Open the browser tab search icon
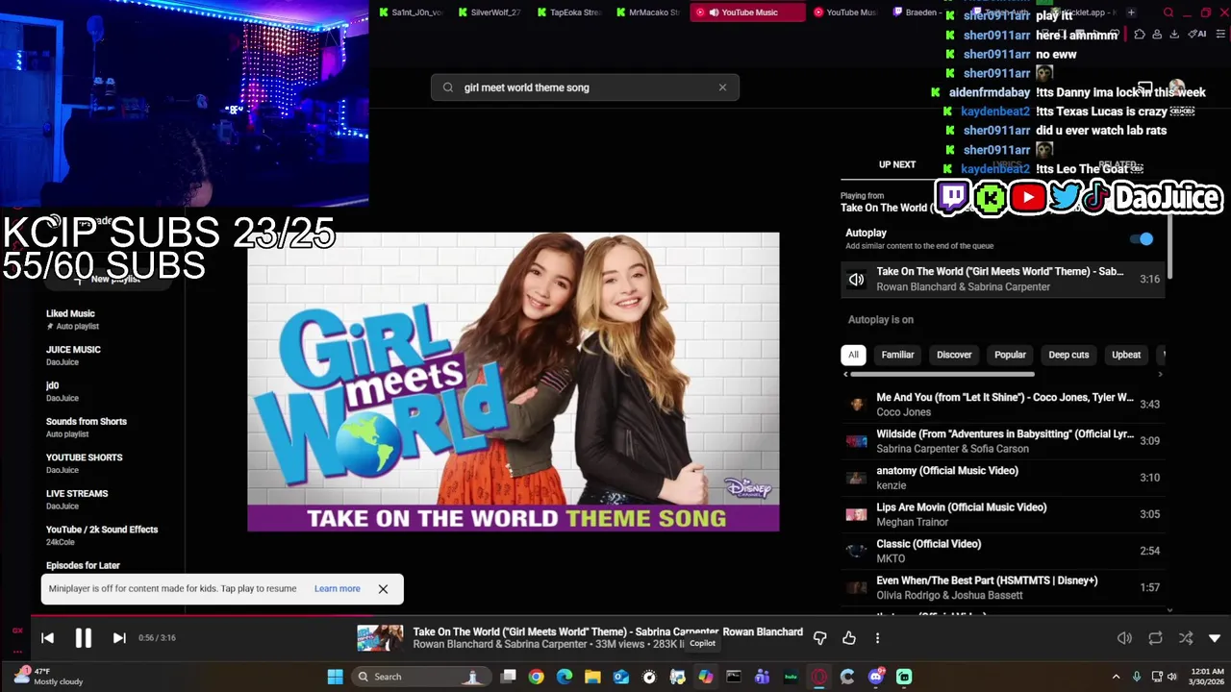The width and height of the screenshot is (1231, 692). pos(1168,12)
